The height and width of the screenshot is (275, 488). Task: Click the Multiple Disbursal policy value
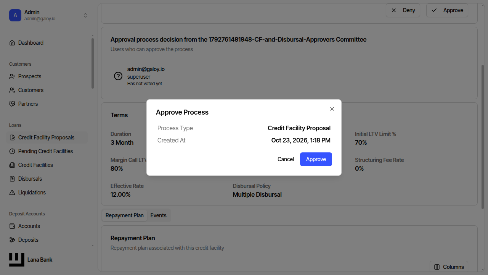[x=257, y=194]
